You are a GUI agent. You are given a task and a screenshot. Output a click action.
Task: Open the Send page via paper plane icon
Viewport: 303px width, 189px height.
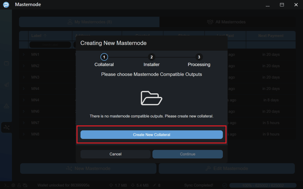click(x=6, y=85)
